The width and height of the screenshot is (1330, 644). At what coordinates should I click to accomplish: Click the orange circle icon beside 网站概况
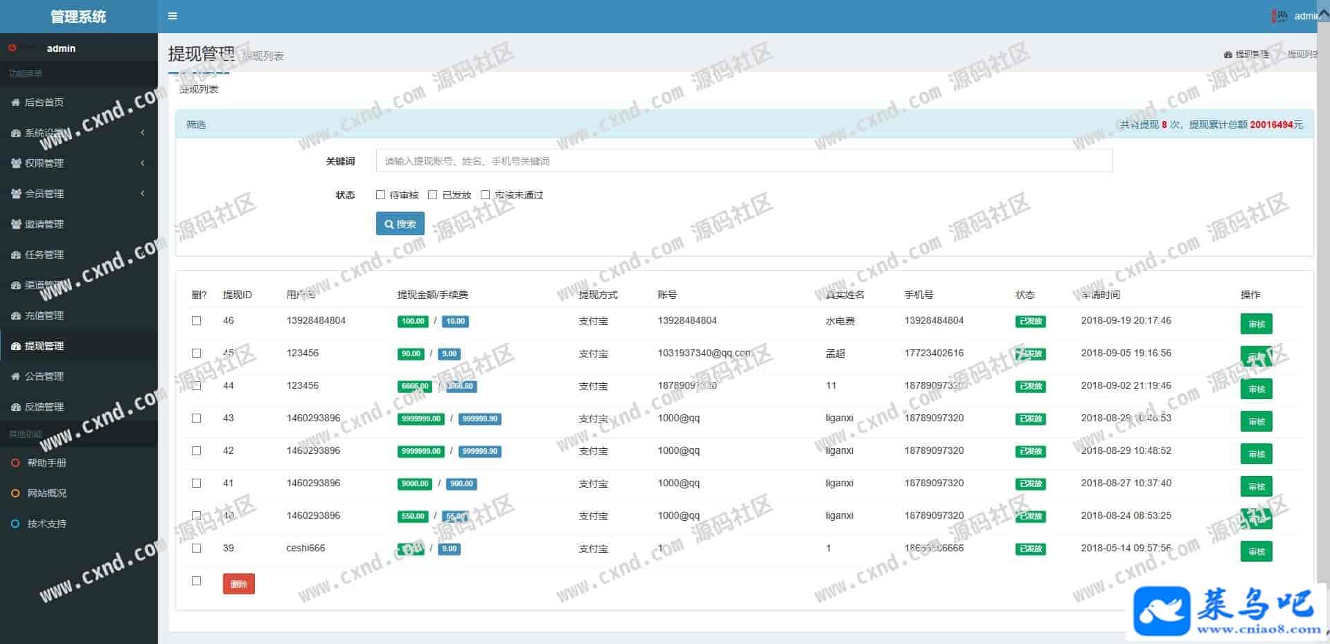(15, 493)
